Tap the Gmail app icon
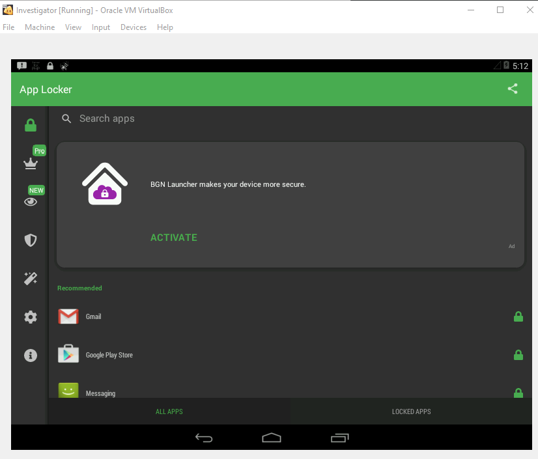The image size is (538, 459). pos(68,316)
